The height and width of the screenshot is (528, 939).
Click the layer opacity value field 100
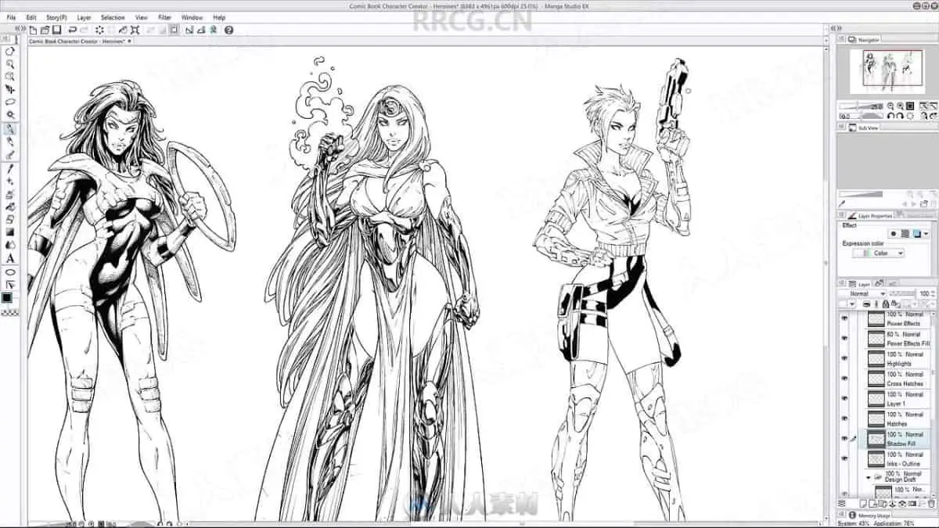tap(923, 293)
